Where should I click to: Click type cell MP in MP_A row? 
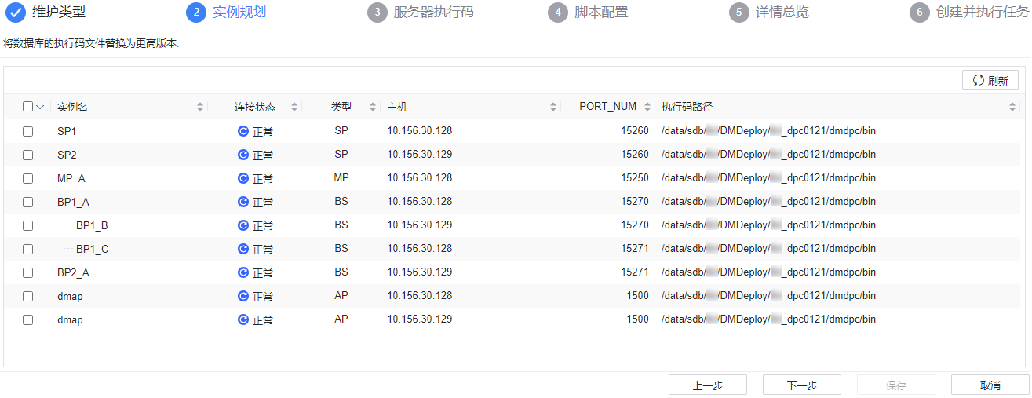pos(341,178)
